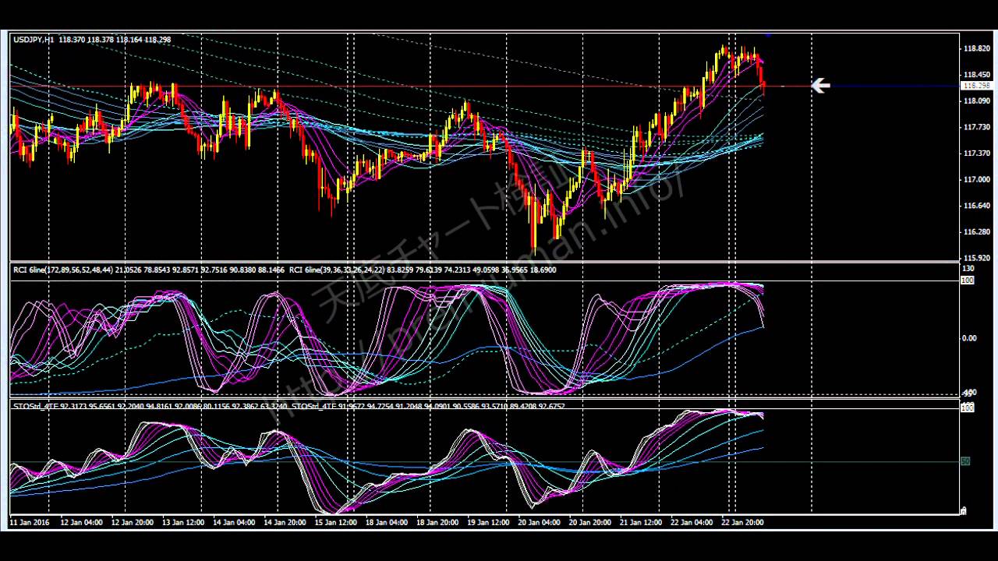This screenshot has height=561, width=998.
Task: Click the USDJPY,H1 chart title text
Action: pyautogui.click(x=34, y=39)
